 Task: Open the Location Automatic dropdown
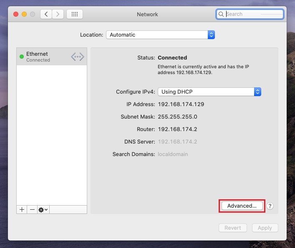[x=160, y=35]
